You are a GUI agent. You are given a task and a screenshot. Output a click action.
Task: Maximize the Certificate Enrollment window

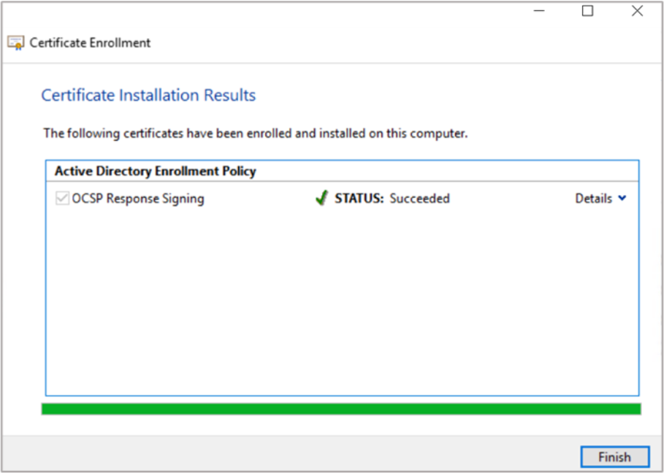click(587, 11)
